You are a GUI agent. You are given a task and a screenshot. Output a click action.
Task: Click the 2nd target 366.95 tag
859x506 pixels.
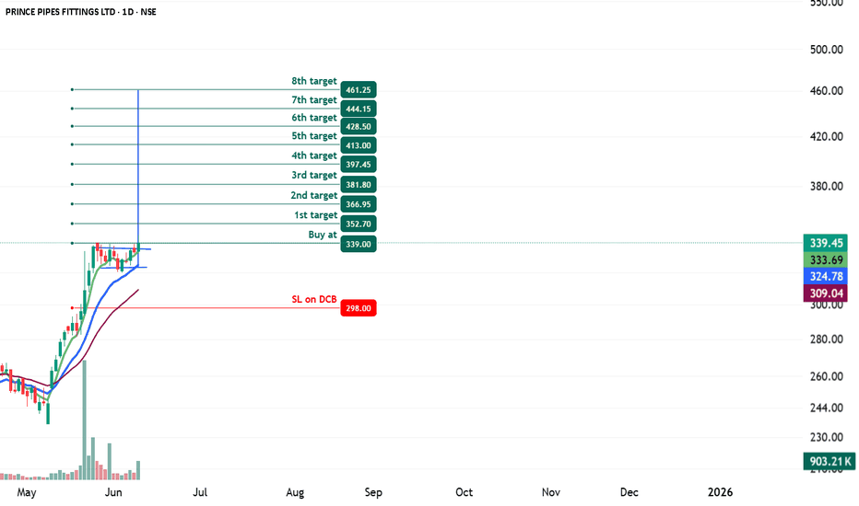359,204
